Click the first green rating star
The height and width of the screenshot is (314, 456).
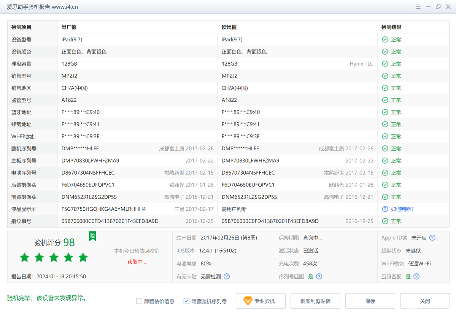click(25, 257)
